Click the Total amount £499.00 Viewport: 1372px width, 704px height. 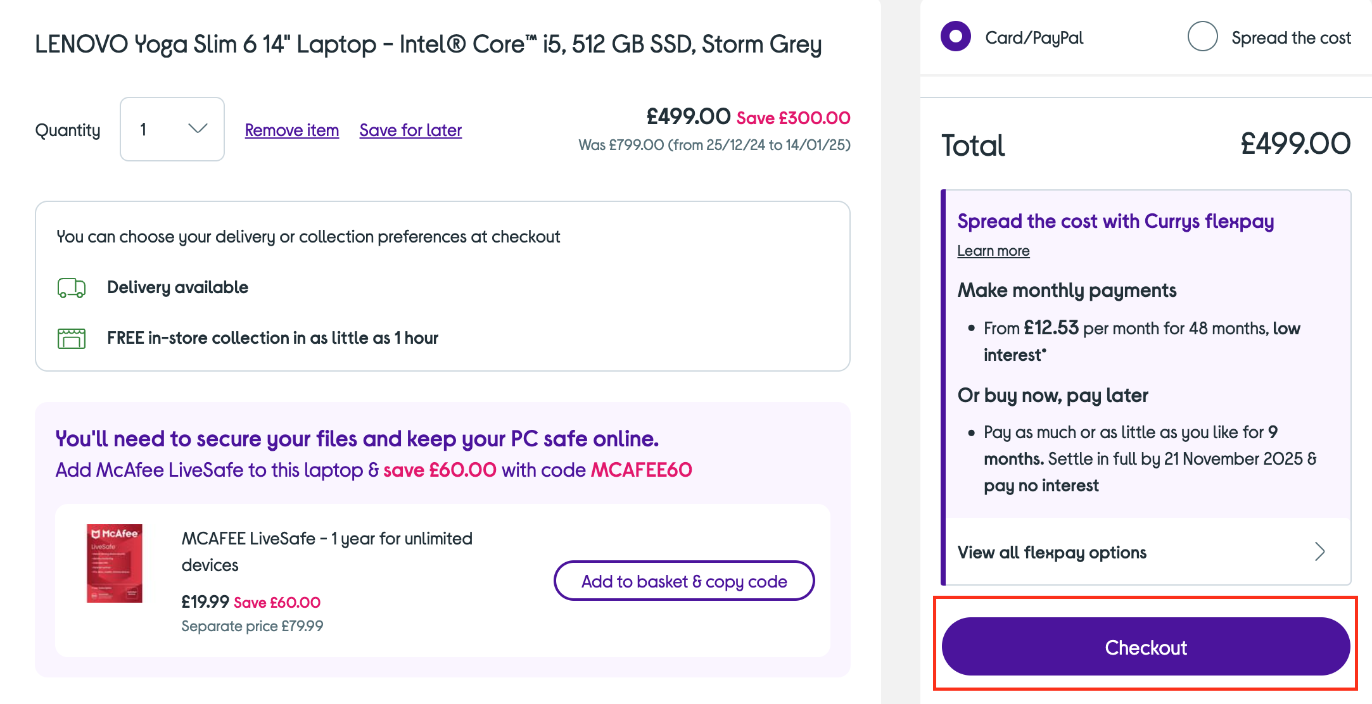(1295, 144)
